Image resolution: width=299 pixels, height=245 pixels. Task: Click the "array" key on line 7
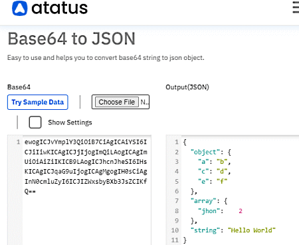[203, 201]
